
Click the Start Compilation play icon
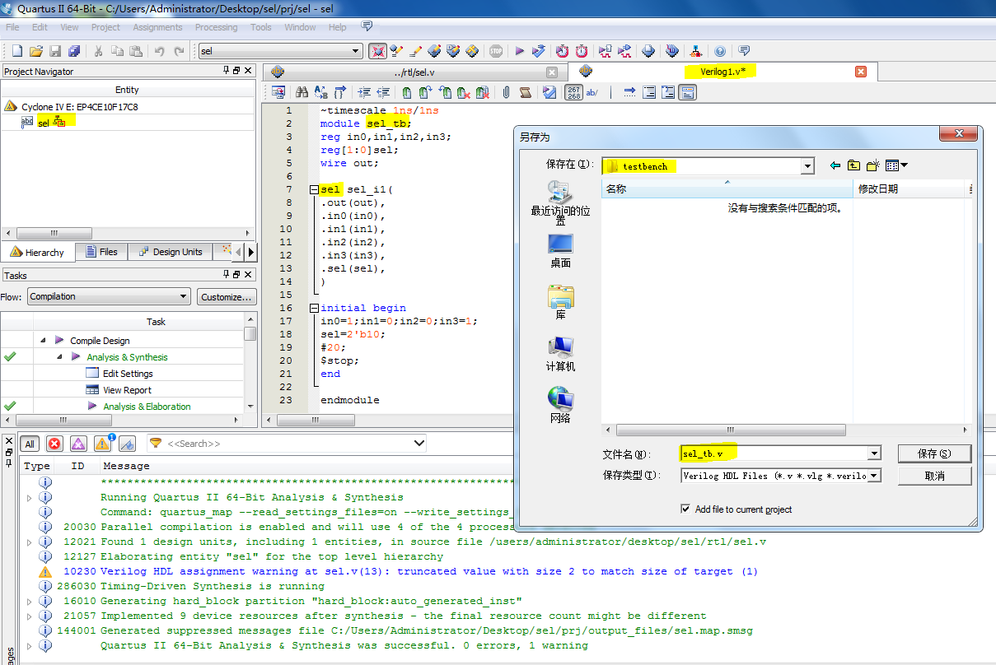click(x=520, y=51)
